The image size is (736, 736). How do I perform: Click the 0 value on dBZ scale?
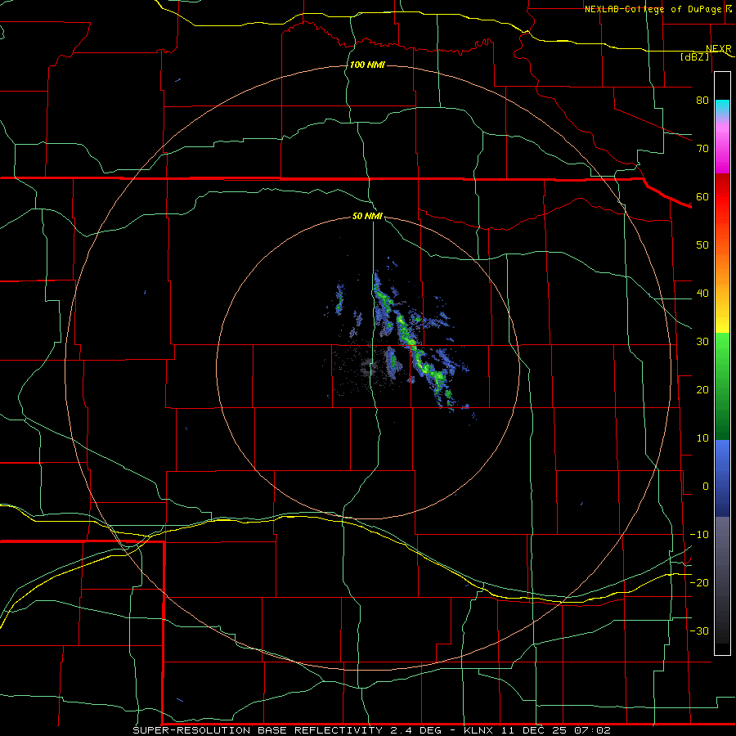pyautogui.click(x=706, y=487)
